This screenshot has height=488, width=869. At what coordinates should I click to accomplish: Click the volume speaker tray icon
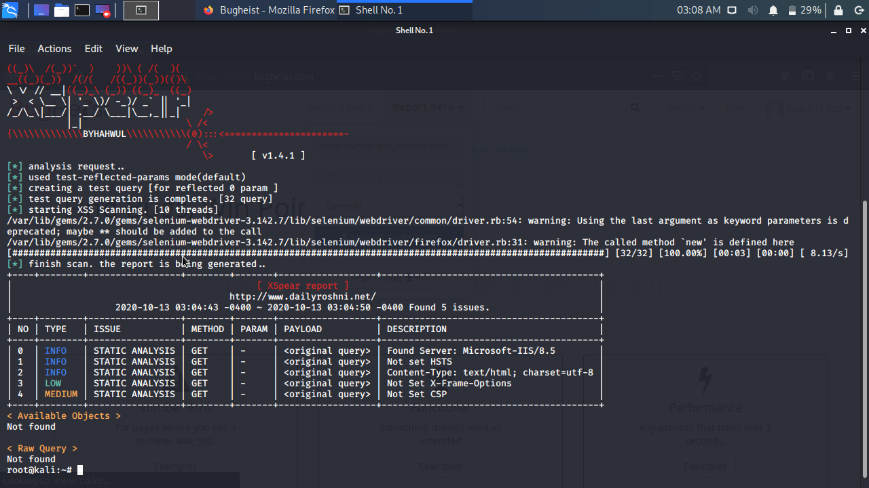click(x=752, y=10)
